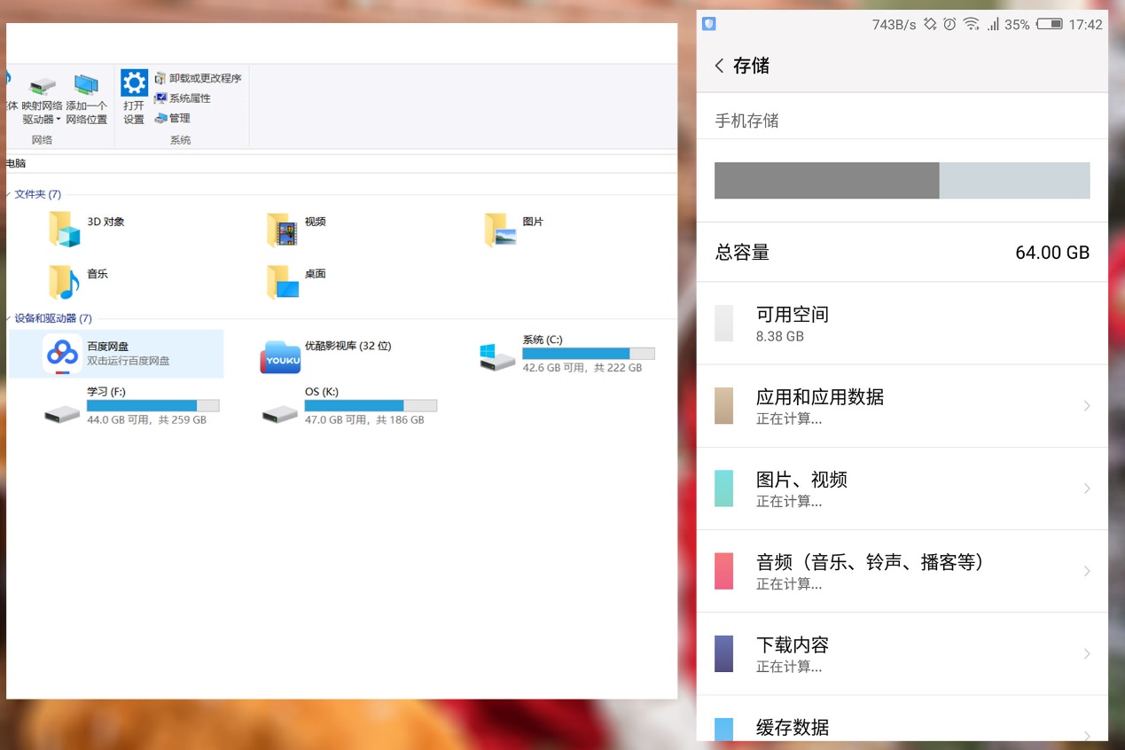This screenshot has height=750, width=1125.
Task: Collapse the 文件夹 (7) section
Action: tap(10, 194)
